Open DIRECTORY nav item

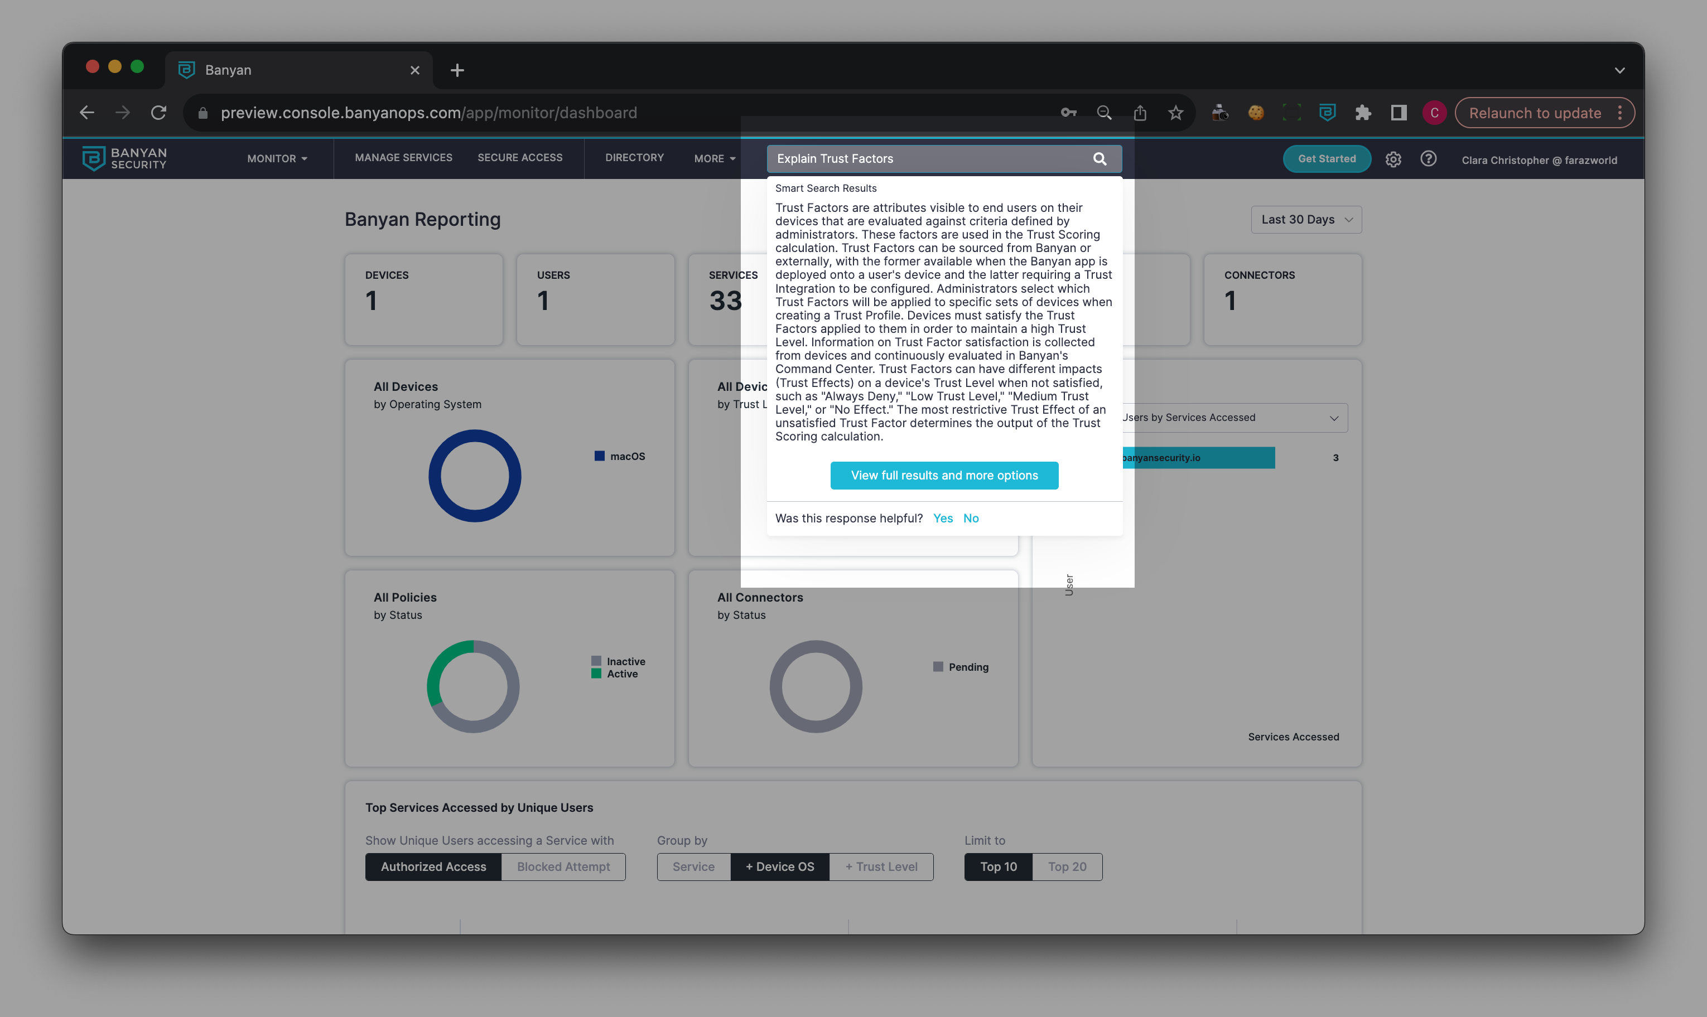[634, 158]
